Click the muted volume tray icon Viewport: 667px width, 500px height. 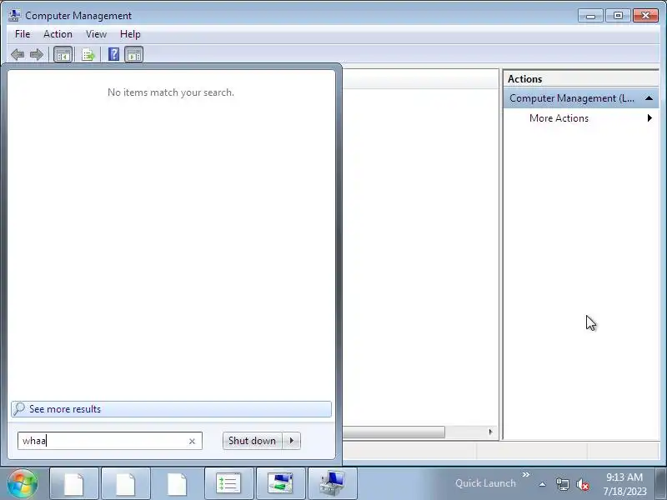pos(582,485)
